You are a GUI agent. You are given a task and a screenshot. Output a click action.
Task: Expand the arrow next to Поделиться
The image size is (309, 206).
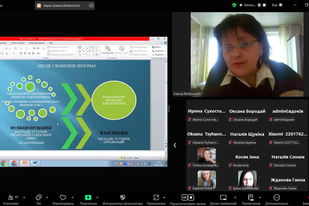(x=98, y=197)
